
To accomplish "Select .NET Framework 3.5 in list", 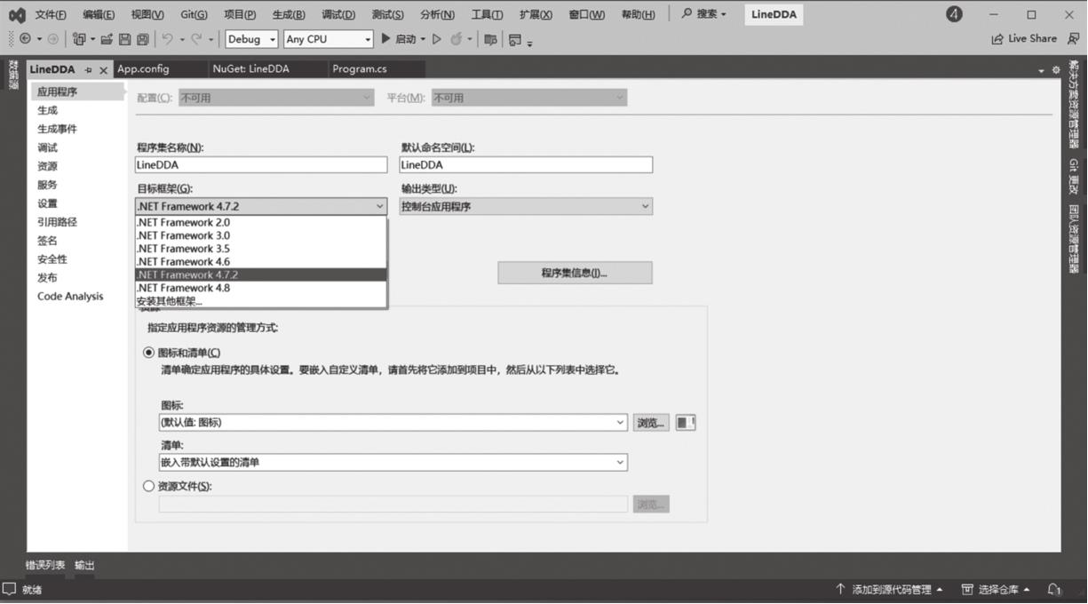I will point(261,249).
